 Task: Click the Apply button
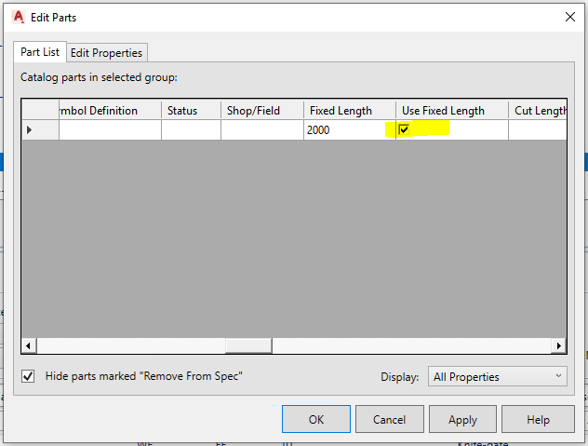point(462,419)
